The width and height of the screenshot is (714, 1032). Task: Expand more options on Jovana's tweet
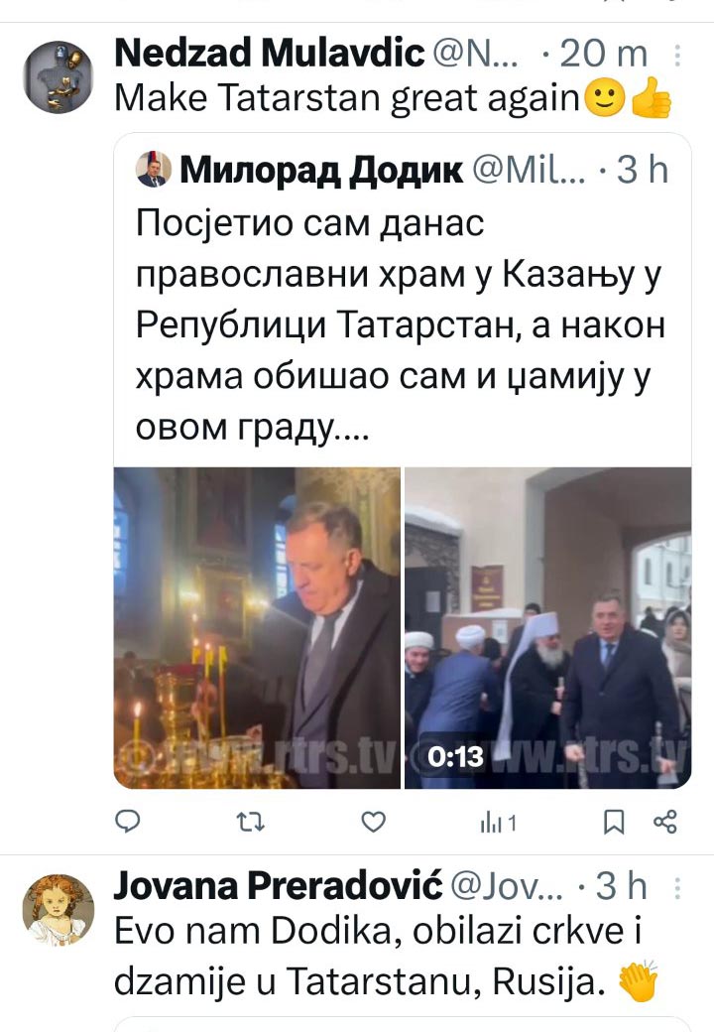pyautogui.click(x=677, y=888)
